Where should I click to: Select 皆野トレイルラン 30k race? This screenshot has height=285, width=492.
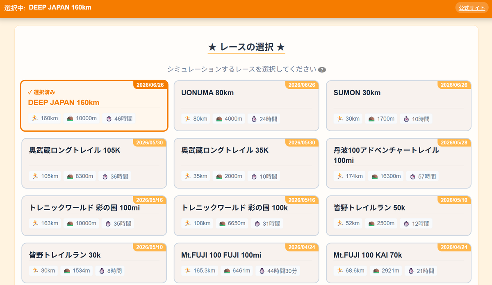click(94, 263)
